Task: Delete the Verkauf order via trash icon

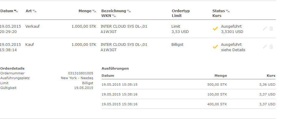Action: tap(271, 29)
